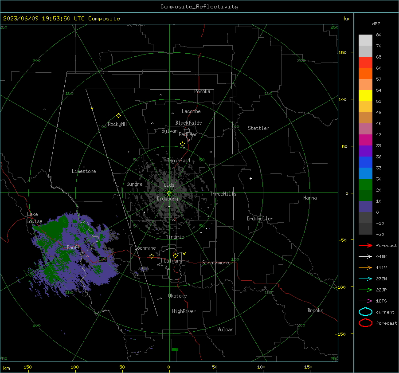Click the small green square at bottom center
Image resolution: width=399 pixels, height=373 pixels.
click(x=175, y=349)
